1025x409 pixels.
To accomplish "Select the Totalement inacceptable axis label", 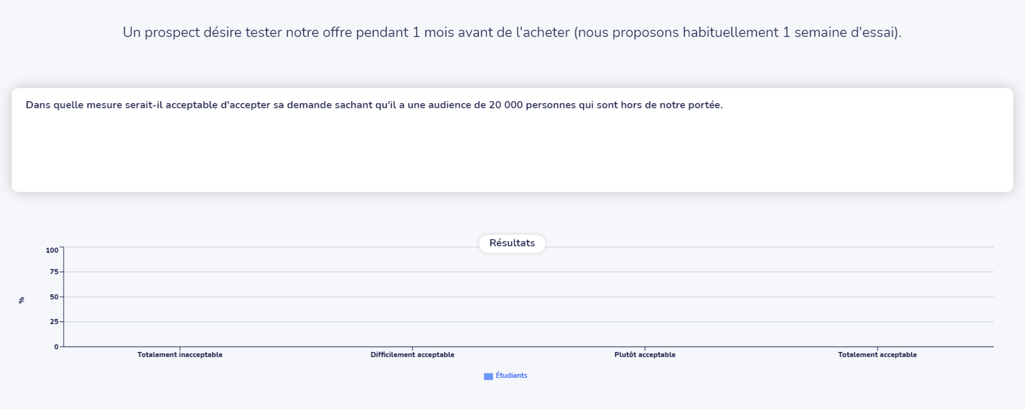I will [x=180, y=355].
